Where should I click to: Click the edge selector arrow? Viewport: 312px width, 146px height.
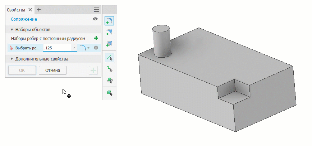tap(11, 48)
